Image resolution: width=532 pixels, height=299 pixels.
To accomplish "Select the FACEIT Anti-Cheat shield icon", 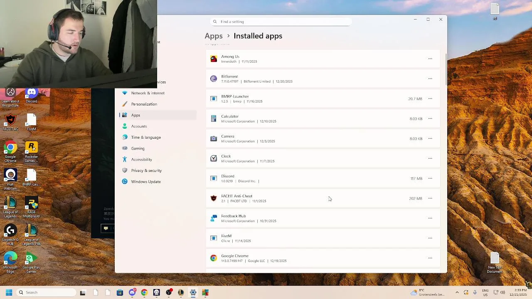I will coord(214,199).
